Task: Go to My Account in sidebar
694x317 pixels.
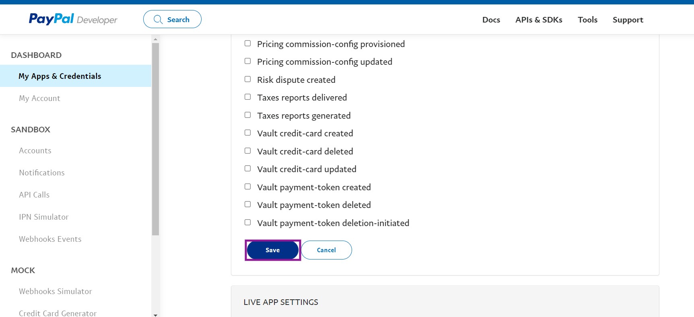Action: 39,98
